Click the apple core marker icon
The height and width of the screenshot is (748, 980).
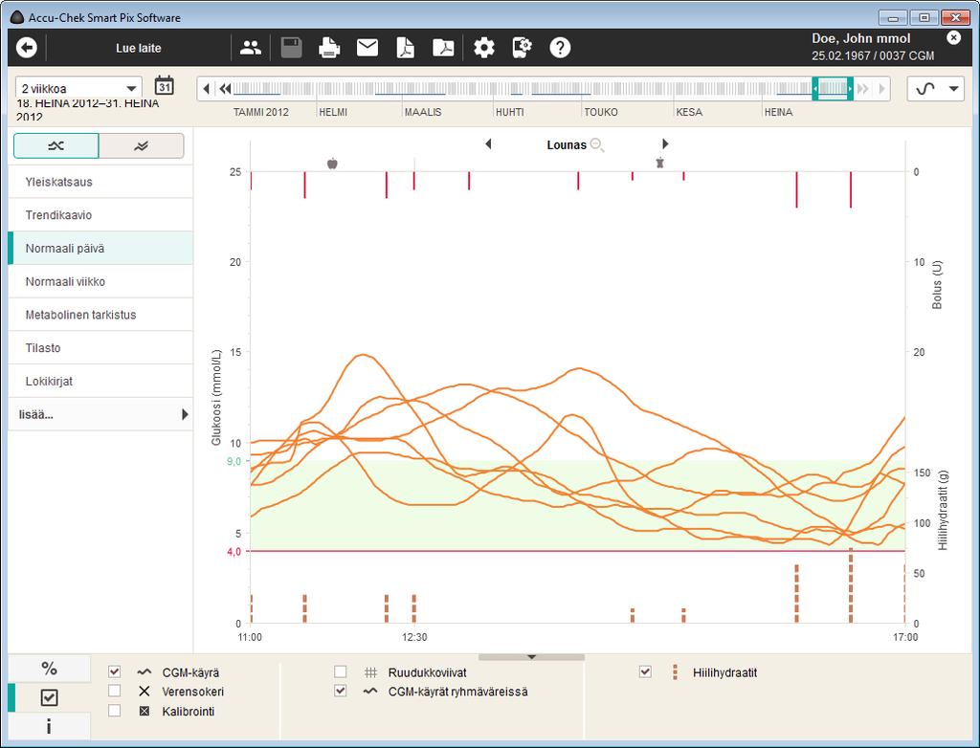(659, 164)
